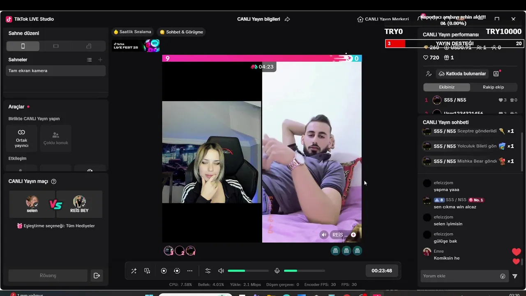Screen dimensions: 526x296
Task: Click the match timer 04:23
Action: tap(263, 67)
